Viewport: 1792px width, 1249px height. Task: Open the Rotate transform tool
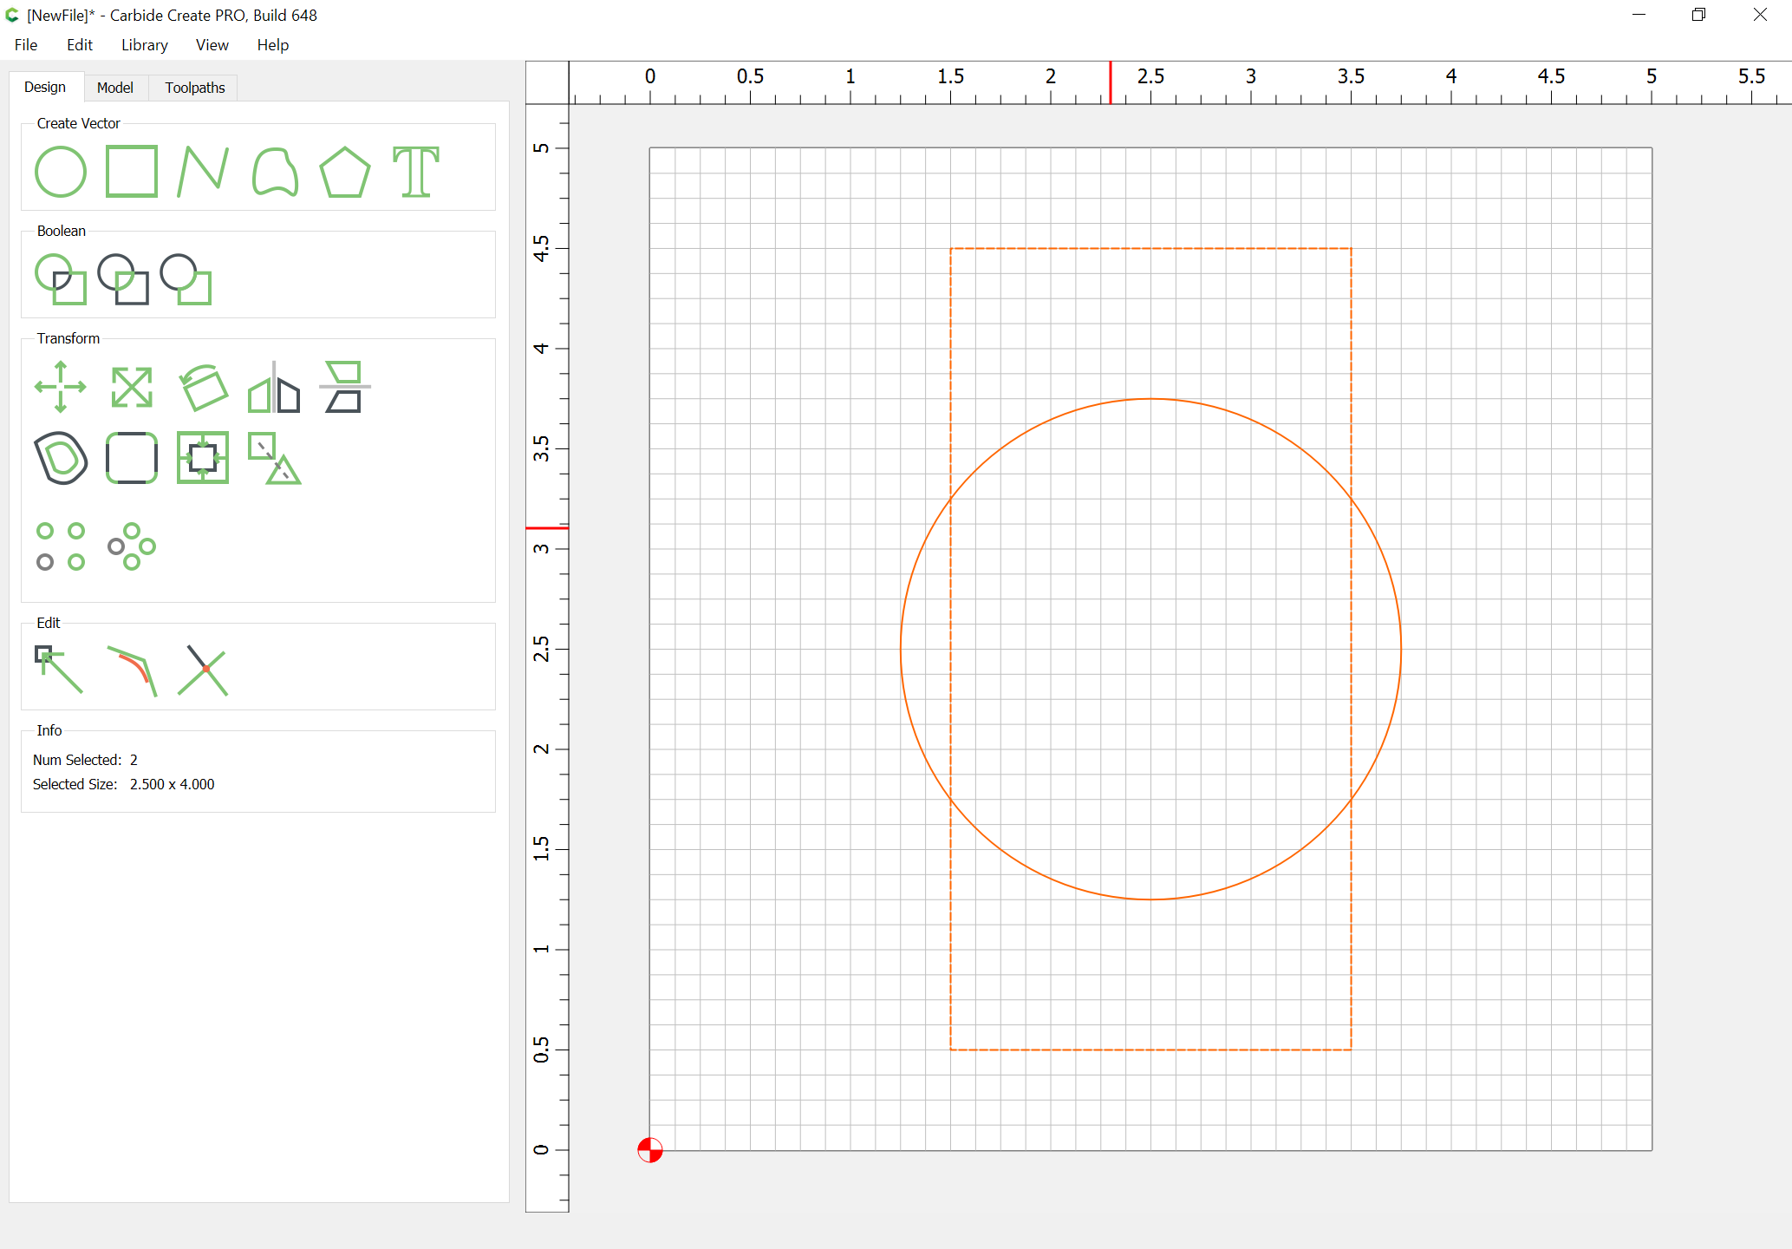tap(203, 387)
